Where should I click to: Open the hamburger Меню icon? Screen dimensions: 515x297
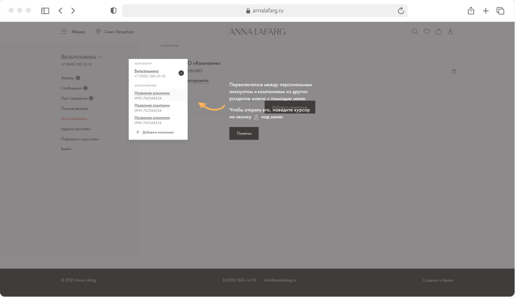coord(64,32)
